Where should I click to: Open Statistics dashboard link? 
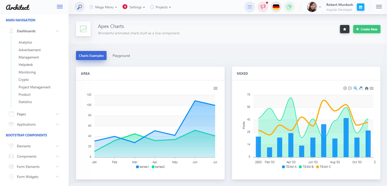tap(25, 102)
